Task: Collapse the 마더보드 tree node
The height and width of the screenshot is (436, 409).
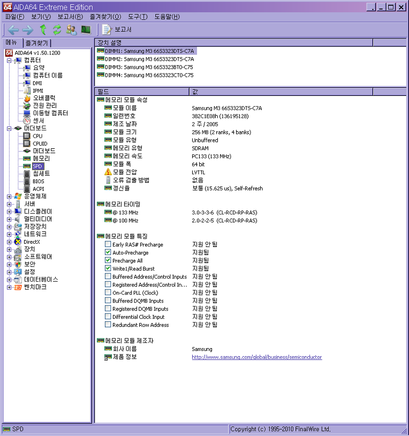Action: [x=9, y=129]
